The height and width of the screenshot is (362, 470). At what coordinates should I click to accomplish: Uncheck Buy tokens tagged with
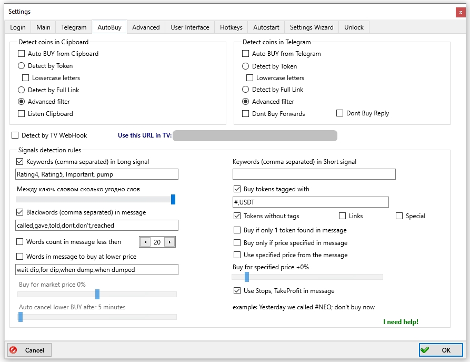(237, 189)
